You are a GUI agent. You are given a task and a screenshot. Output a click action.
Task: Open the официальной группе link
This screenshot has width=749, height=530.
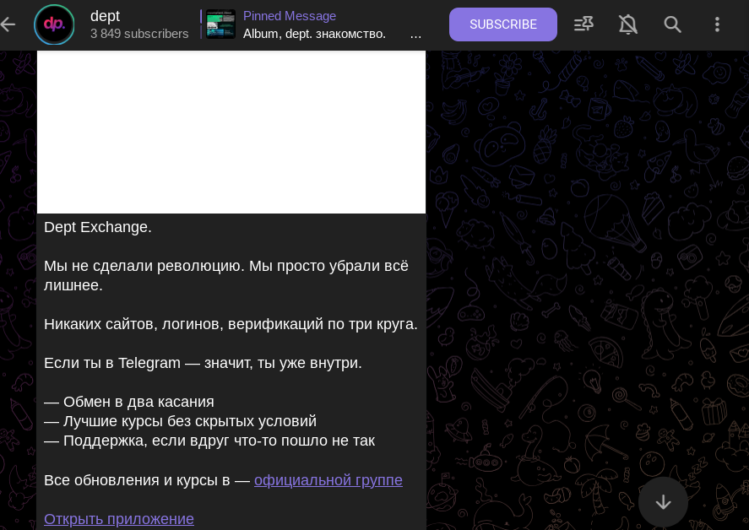point(328,480)
